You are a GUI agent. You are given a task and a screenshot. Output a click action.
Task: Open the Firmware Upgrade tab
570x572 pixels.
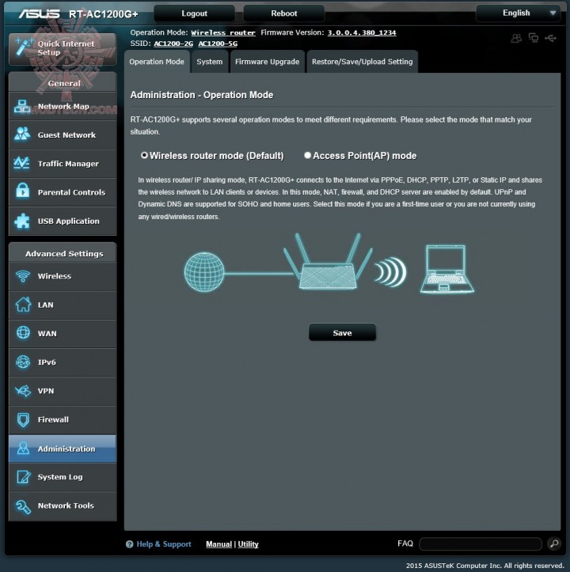tap(268, 62)
